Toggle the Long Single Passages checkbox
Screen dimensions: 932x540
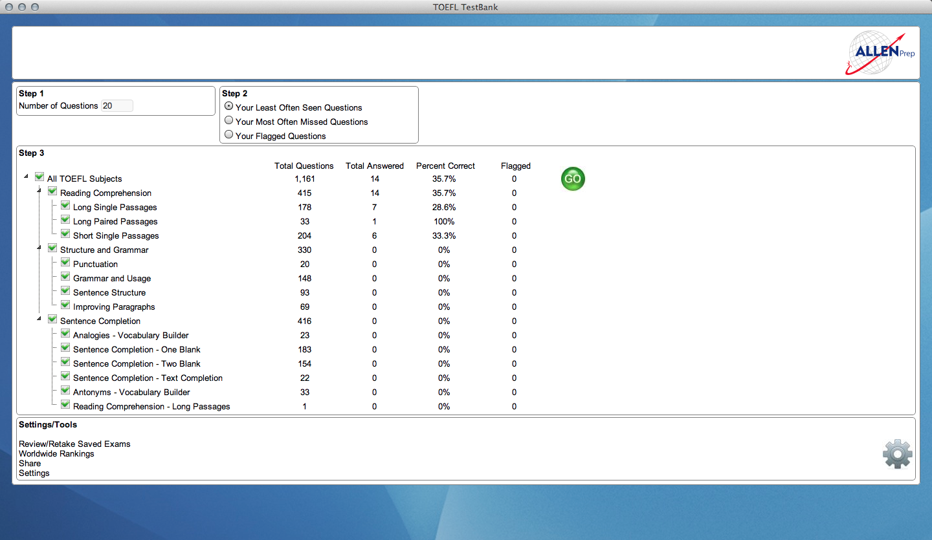(65, 206)
